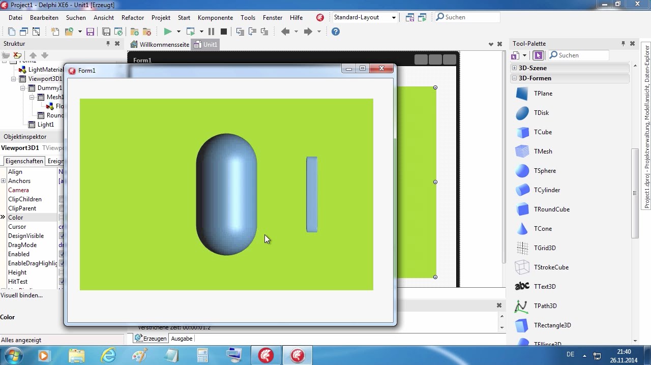Image resolution: width=651 pixels, height=365 pixels.
Task: Click the Open Project folder icon
Action: click(x=69, y=32)
